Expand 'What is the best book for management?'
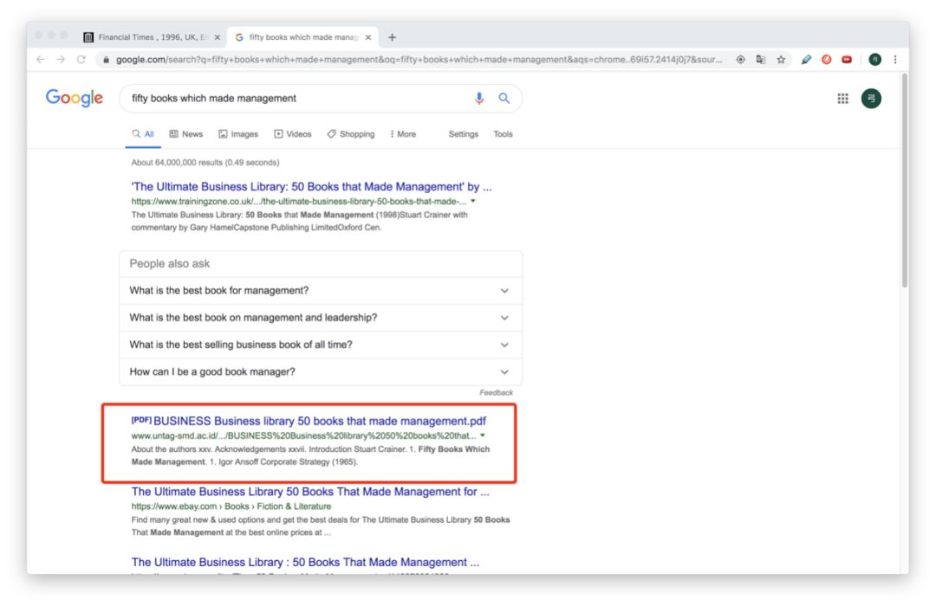Screen dimensions: 936x606 click(321, 291)
